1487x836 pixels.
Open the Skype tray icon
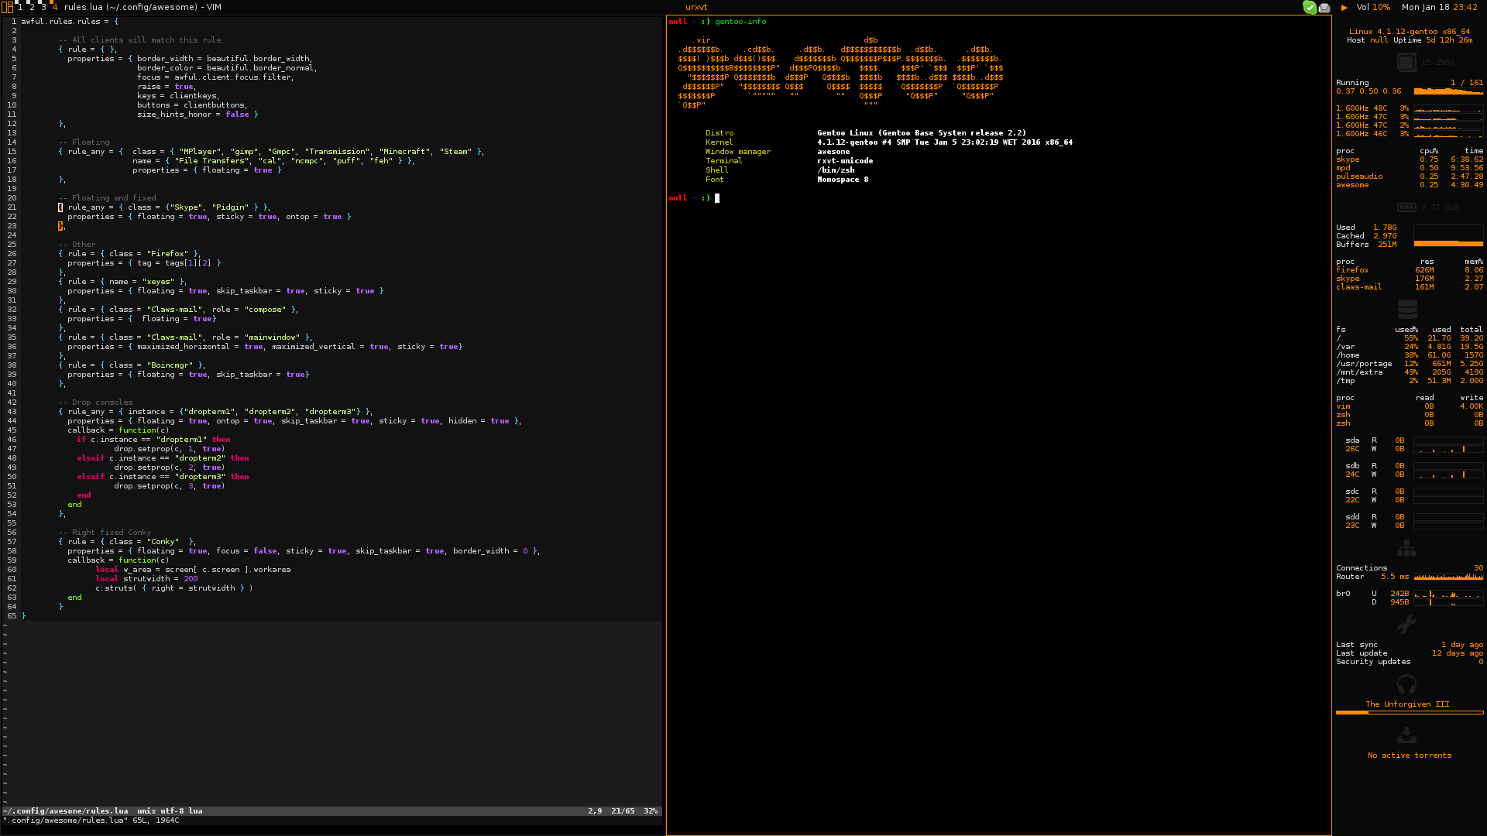[1310, 7]
